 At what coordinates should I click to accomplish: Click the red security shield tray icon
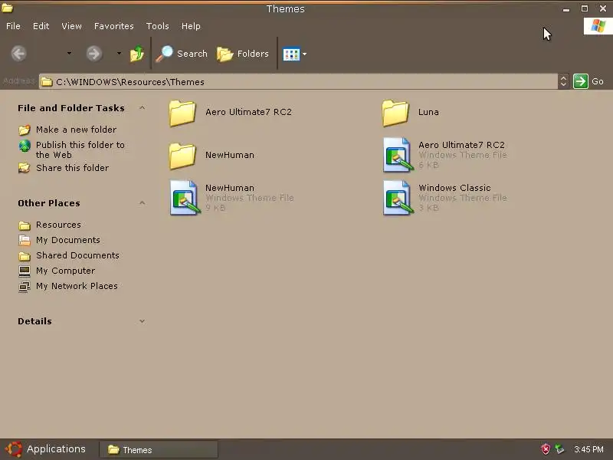(546, 449)
